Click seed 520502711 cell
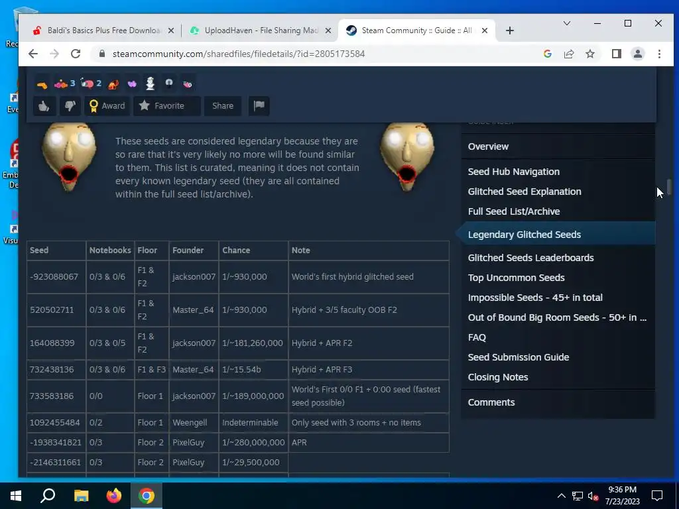 56,310
